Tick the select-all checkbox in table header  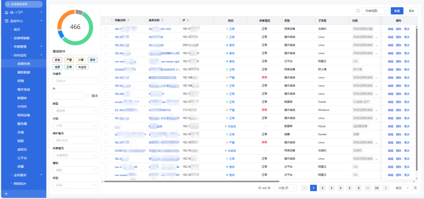[106, 21]
